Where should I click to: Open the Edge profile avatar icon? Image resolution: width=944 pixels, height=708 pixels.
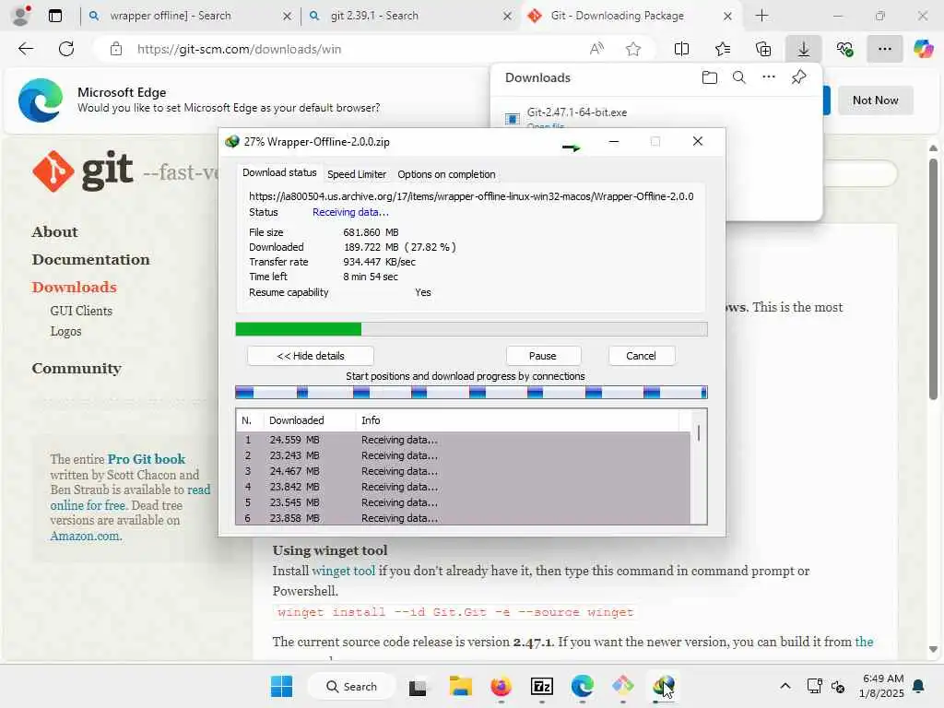pos(21,16)
